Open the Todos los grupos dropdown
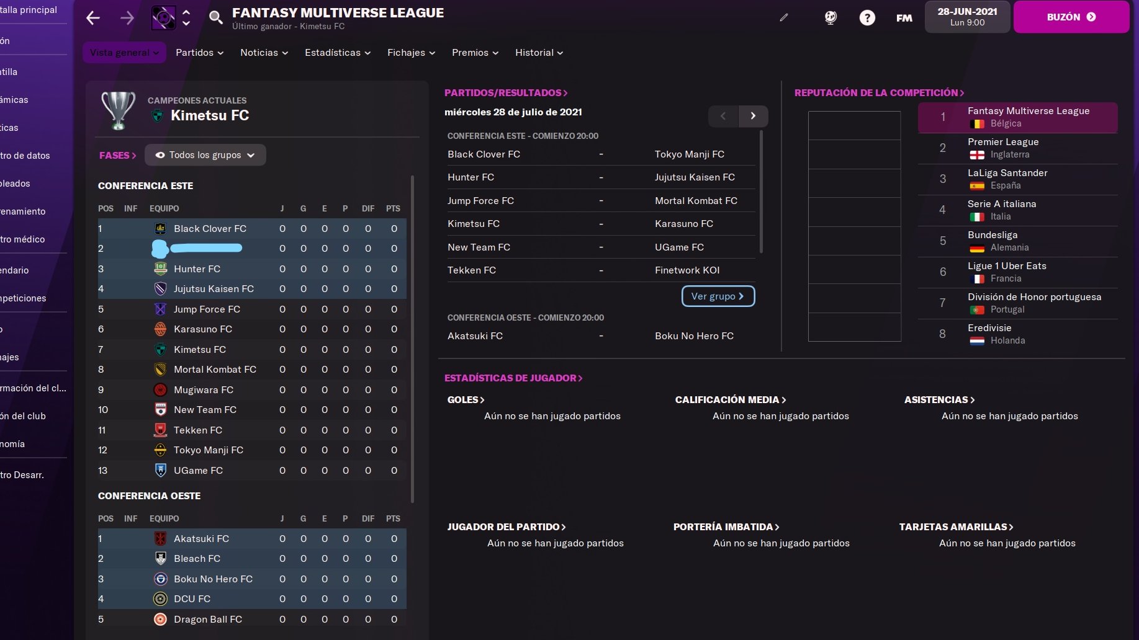1139x640 pixels. [205, 155]
